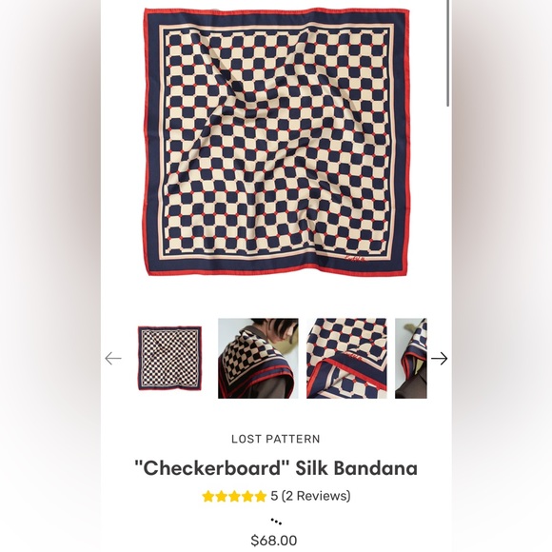Screen dimensions: 552x552
Task: Click the second yellow rating star
Action: point(222,496)
